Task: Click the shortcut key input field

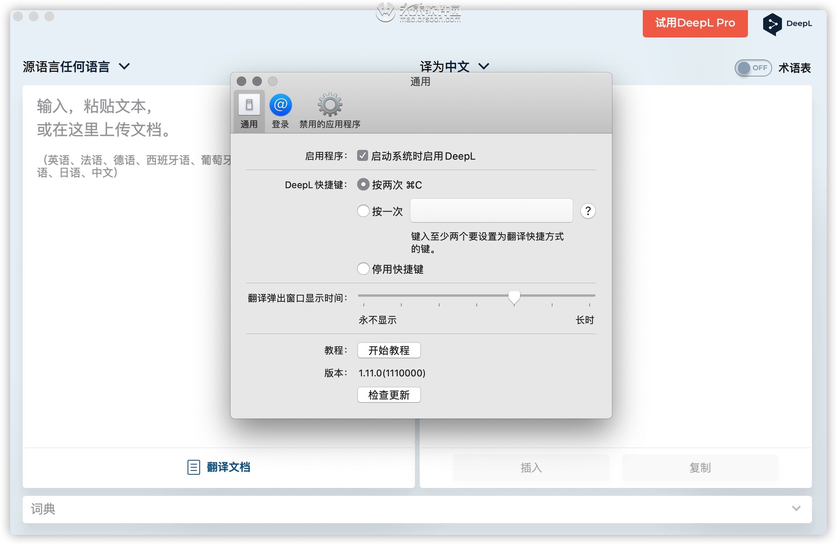Action: click(491, 210)
